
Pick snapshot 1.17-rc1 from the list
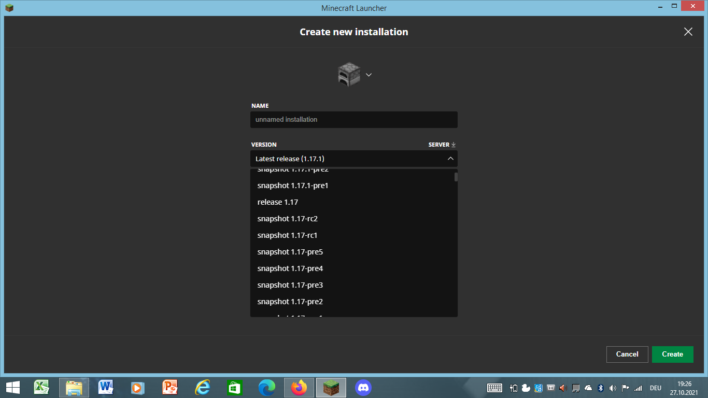pos(287,235)
